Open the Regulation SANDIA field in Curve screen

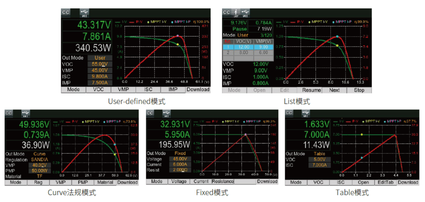[x=40, y=160]
